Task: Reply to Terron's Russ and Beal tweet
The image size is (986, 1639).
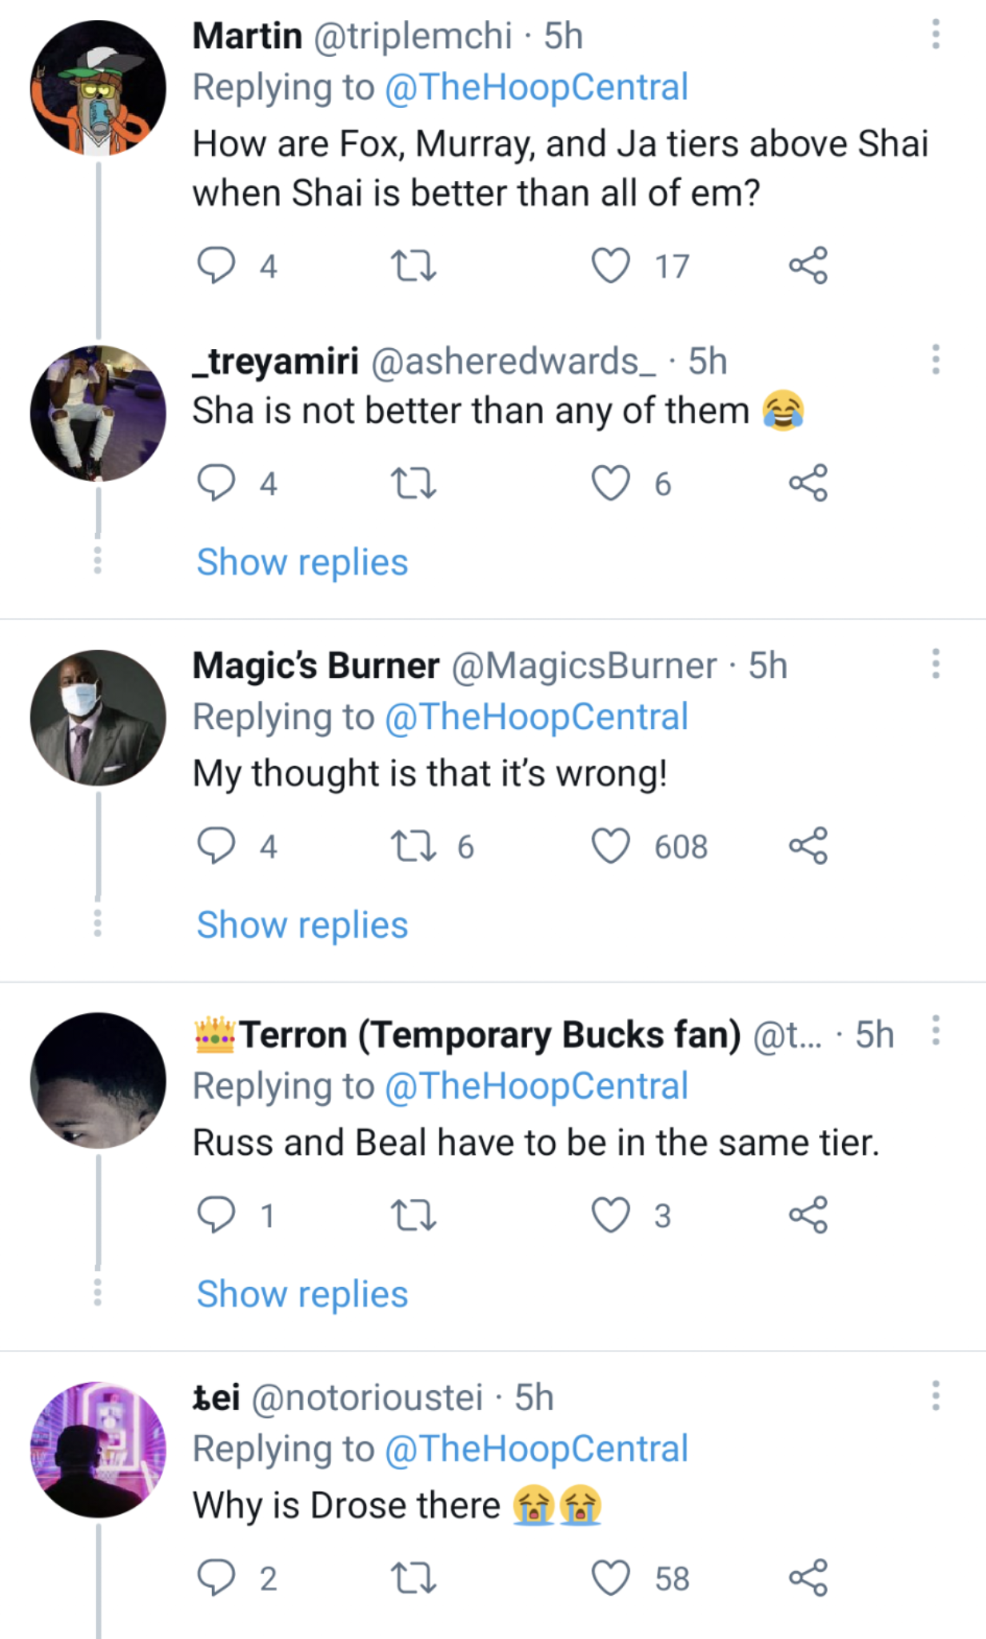Action: coord(216,1215)
